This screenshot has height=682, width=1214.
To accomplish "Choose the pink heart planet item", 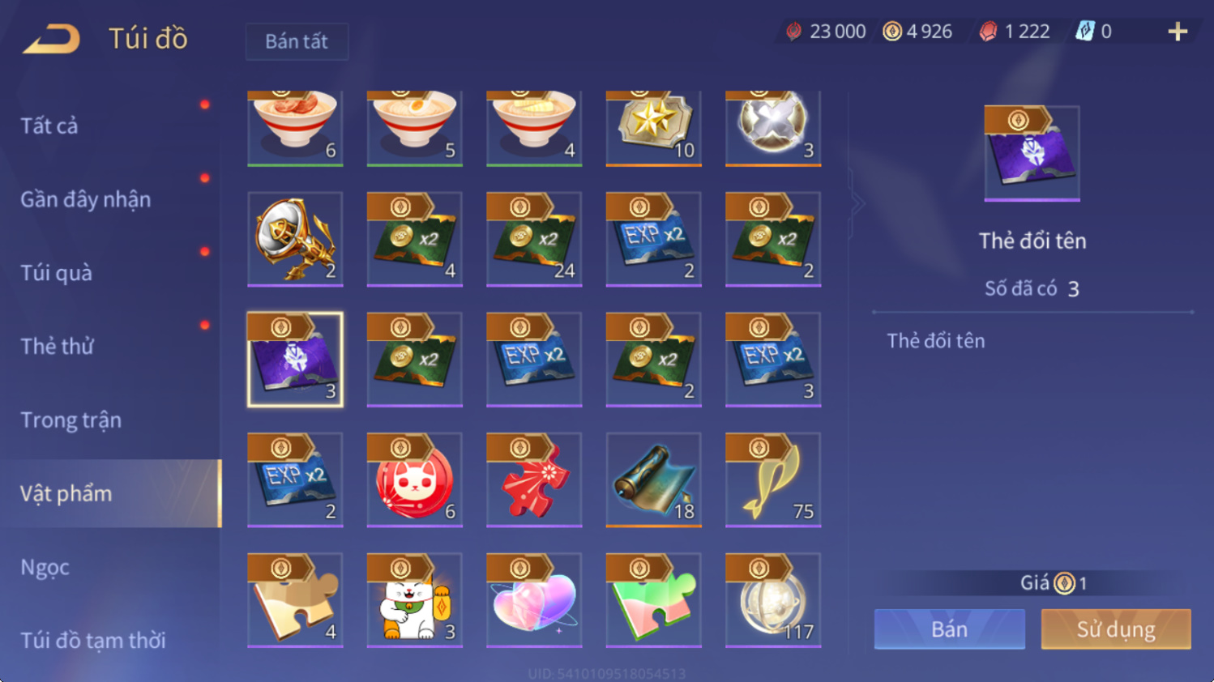I will pyautogui.click(x=534, y=600).
